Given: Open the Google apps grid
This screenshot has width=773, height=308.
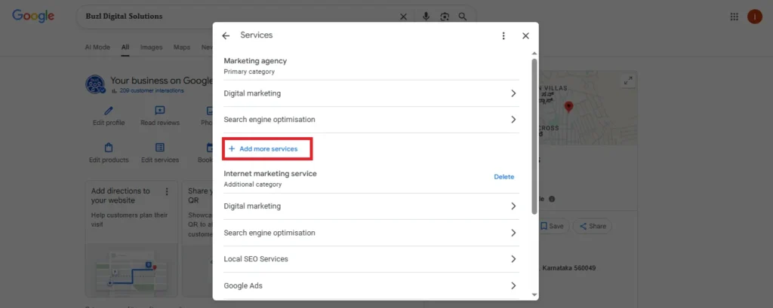Looking at the screenshot, I should (734, 17).
